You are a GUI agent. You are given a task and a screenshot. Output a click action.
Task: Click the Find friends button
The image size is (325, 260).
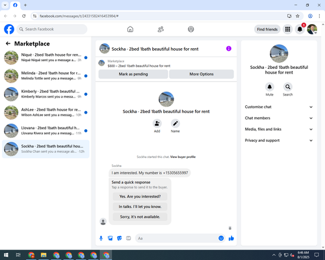coord(267,29)
